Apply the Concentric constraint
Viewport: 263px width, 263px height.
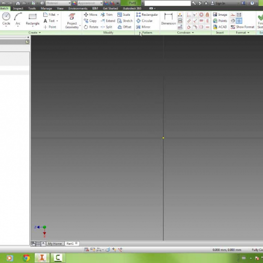click(x=201, y=15)
